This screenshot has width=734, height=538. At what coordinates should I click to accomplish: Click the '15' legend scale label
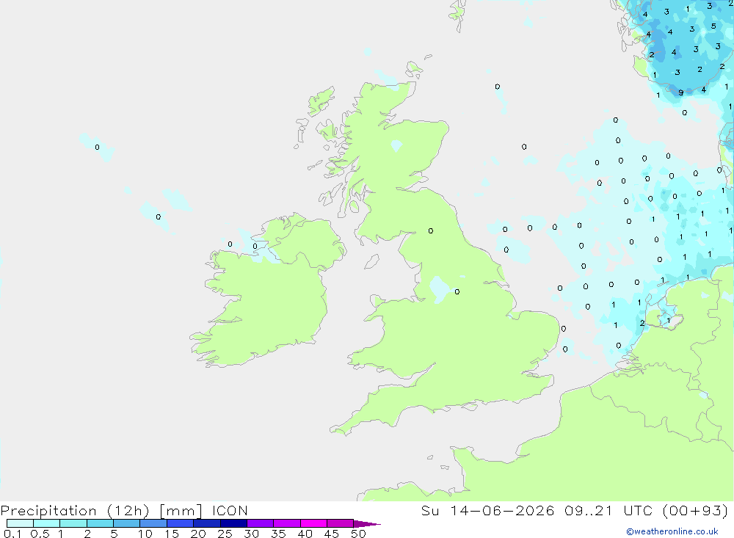[171, 534]
